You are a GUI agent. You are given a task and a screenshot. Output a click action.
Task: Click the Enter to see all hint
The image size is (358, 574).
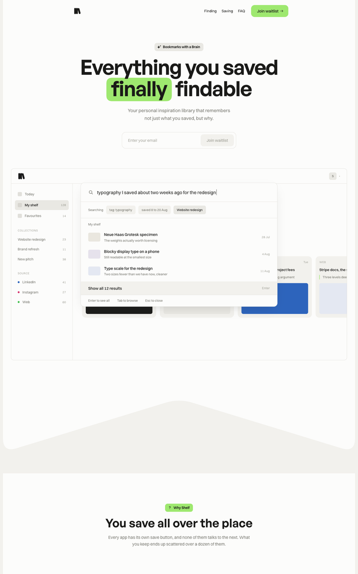(99, 301)
